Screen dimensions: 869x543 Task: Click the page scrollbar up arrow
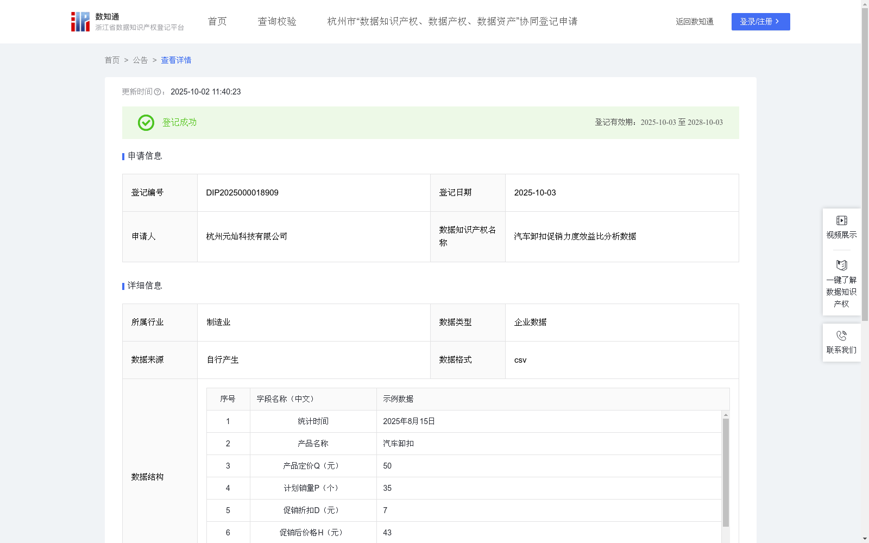(x=865, y=4)
